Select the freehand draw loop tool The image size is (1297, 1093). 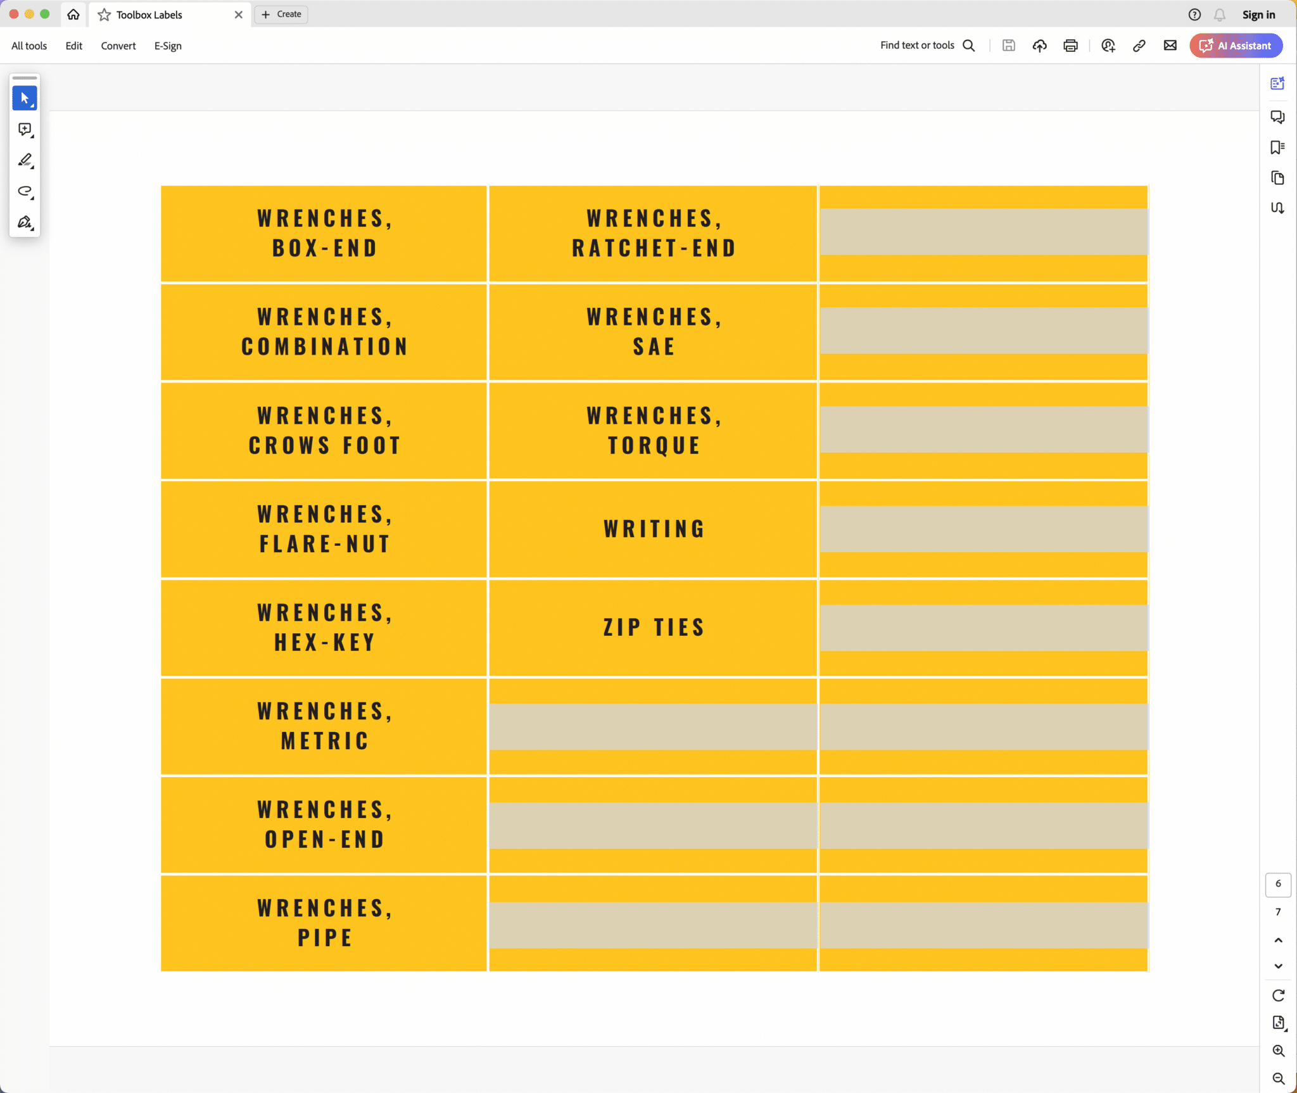(25, 191)
